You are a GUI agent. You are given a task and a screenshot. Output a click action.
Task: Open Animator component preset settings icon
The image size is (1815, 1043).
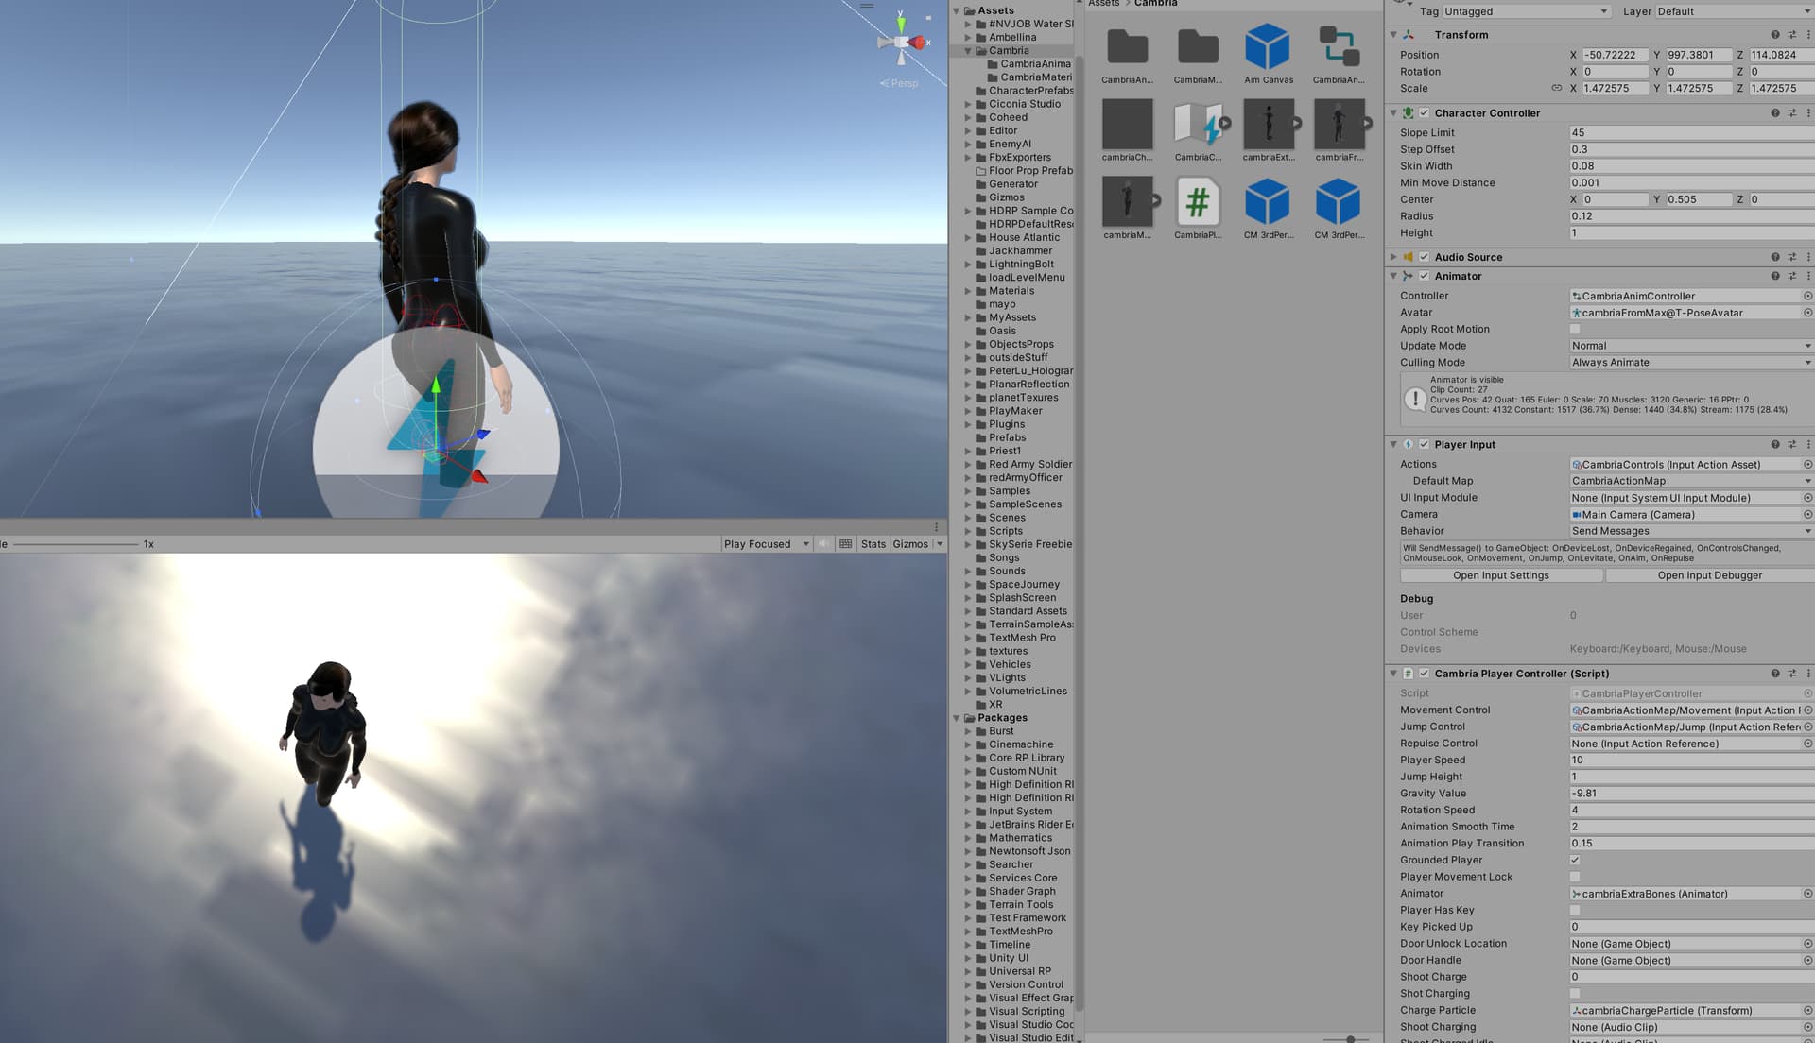[x=1791, y=277]
